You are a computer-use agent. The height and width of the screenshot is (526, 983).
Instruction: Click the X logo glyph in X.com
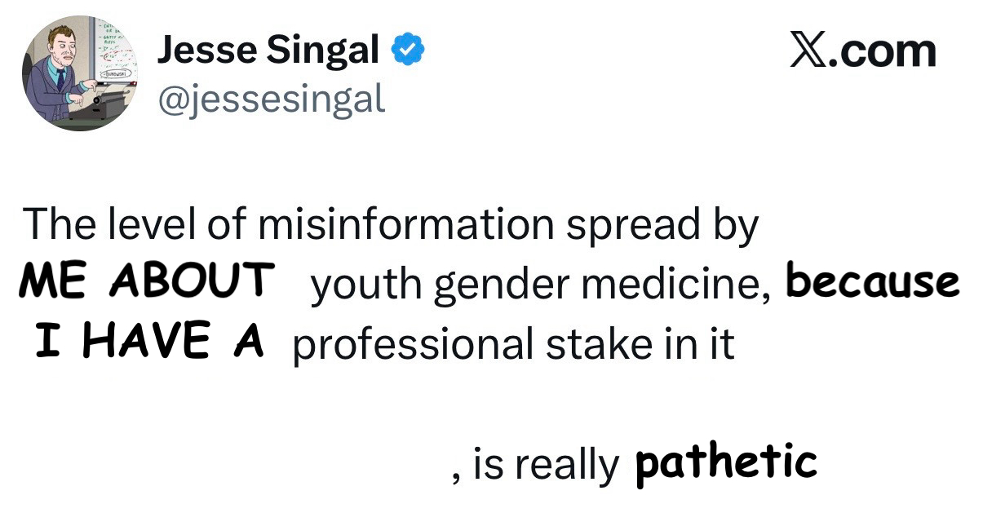[x=809, y=51]
